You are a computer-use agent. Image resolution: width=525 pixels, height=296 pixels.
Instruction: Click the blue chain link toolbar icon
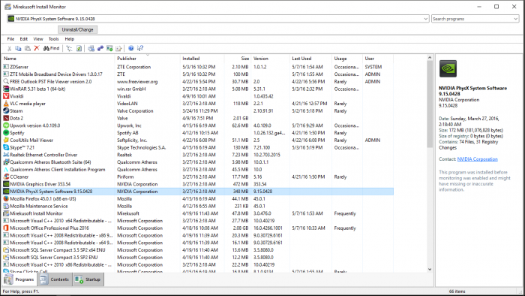click(x=100, y=49)
